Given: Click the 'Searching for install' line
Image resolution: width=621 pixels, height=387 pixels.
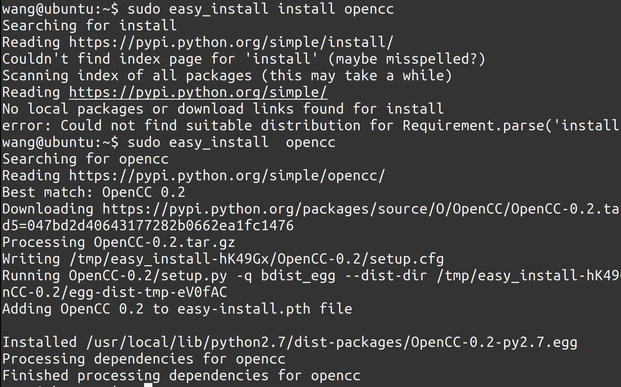Looking at the screenshot, I should [90, 26].
